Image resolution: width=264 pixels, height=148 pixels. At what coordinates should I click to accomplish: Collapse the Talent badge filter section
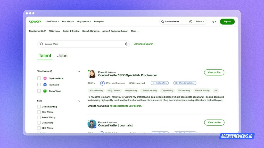point(79,71)
